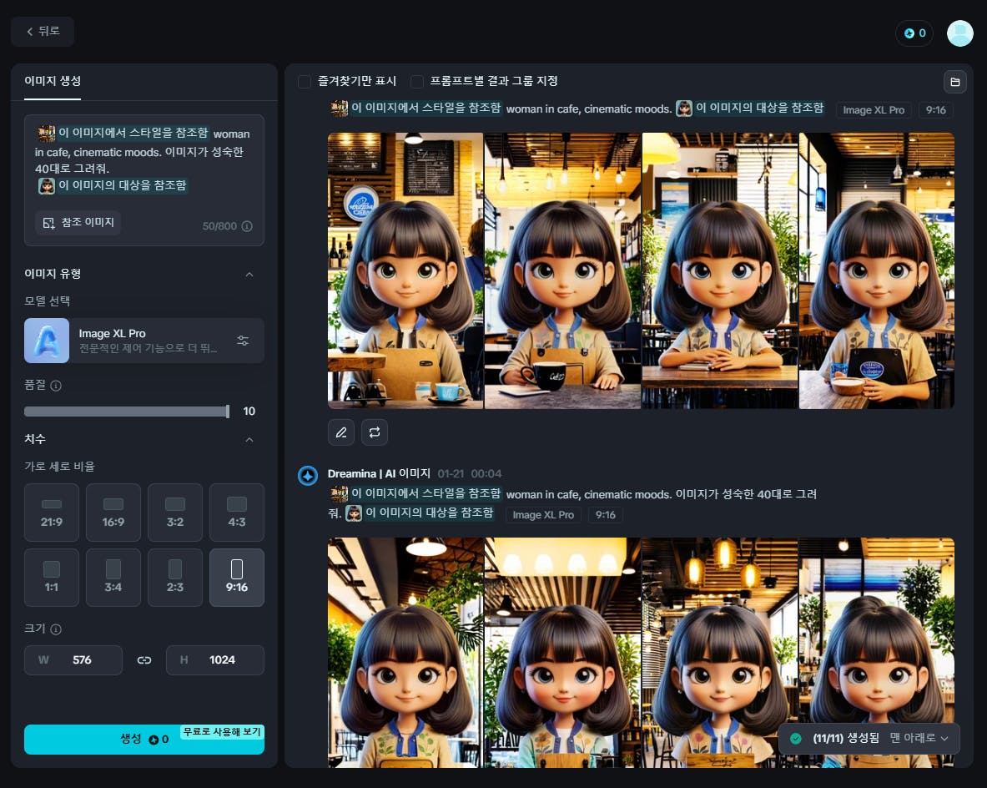Click the green generation-complete check icon
This screenshot has width=987, height=788.
(x=796, y=739)
